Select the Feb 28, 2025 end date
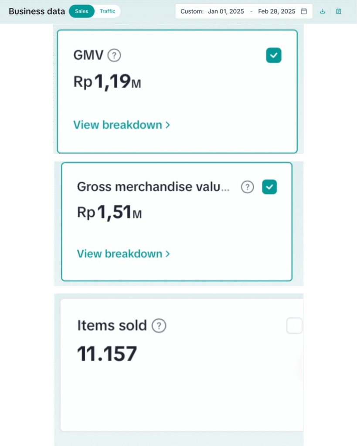 click(x=276, y=11)
